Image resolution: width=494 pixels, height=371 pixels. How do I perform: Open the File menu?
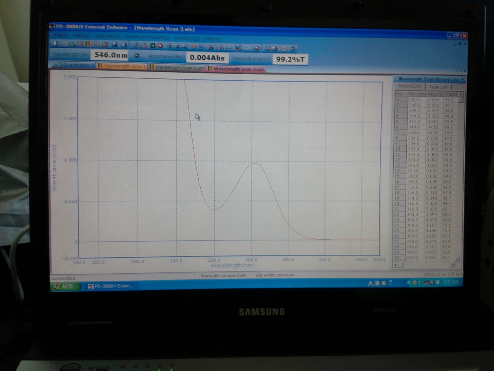tap(60, 36)
